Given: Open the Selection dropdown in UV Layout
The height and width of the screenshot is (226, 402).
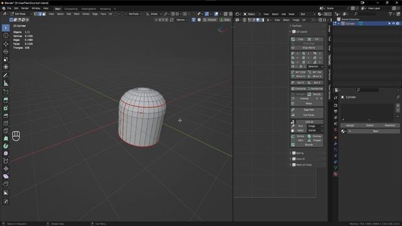Looking at the screenshot, I should point(315,67).
